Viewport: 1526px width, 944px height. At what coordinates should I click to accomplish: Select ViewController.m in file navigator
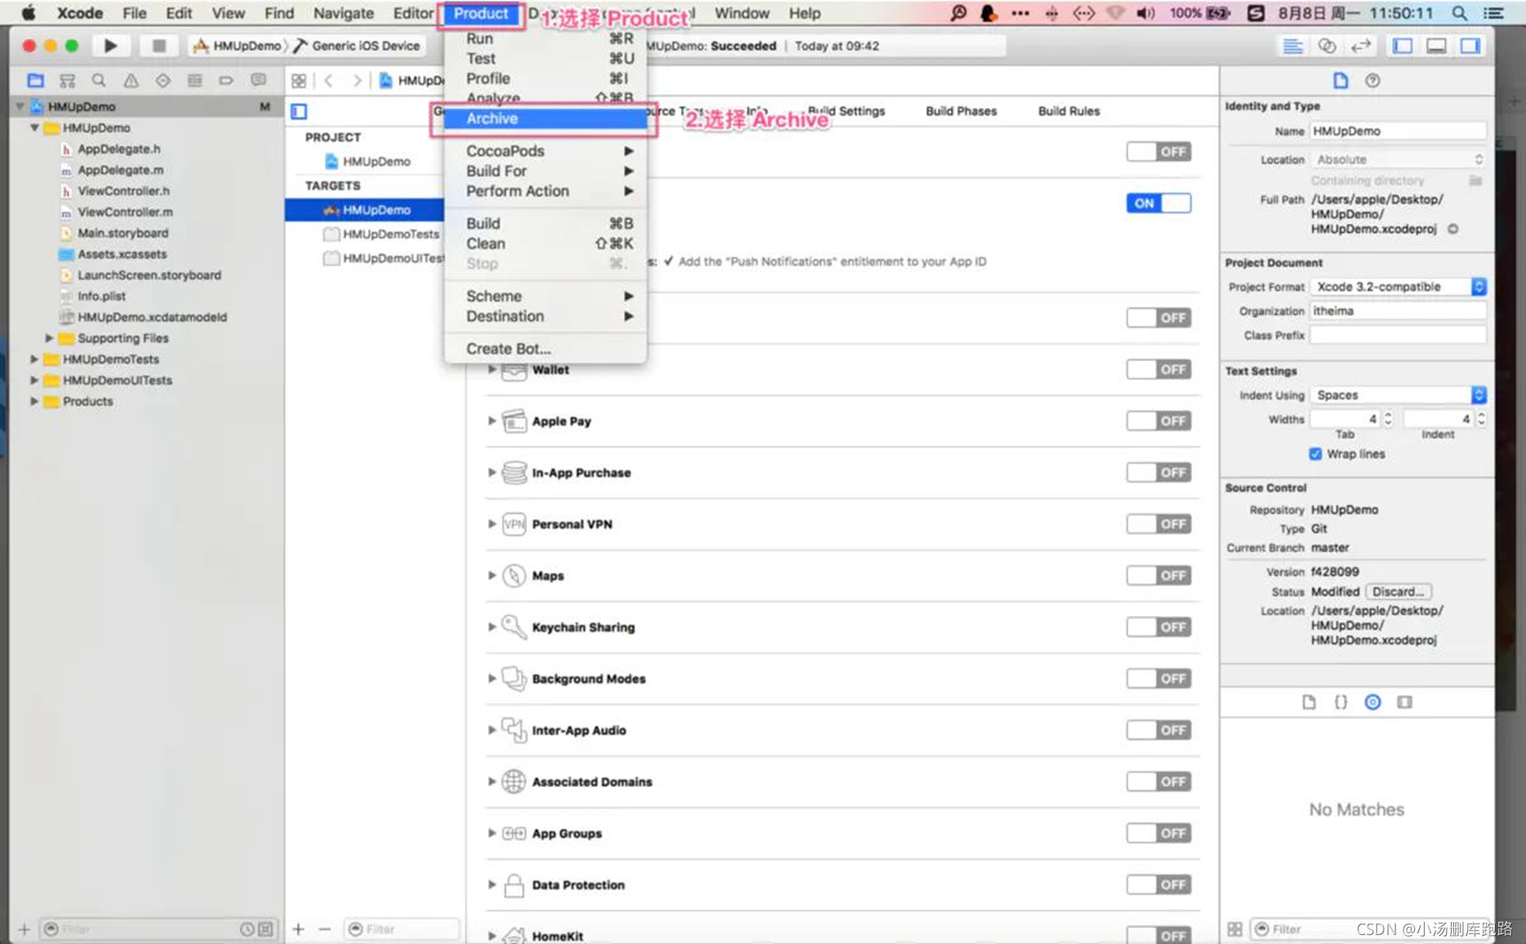coord(125,212)
